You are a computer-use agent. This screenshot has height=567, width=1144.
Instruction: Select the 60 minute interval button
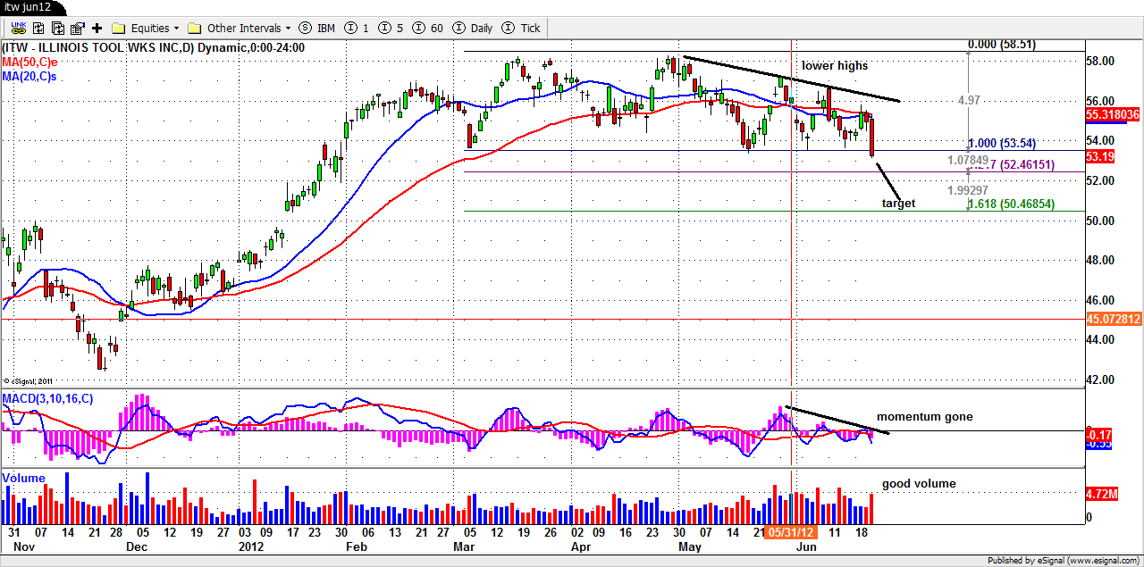click(428, 28)
